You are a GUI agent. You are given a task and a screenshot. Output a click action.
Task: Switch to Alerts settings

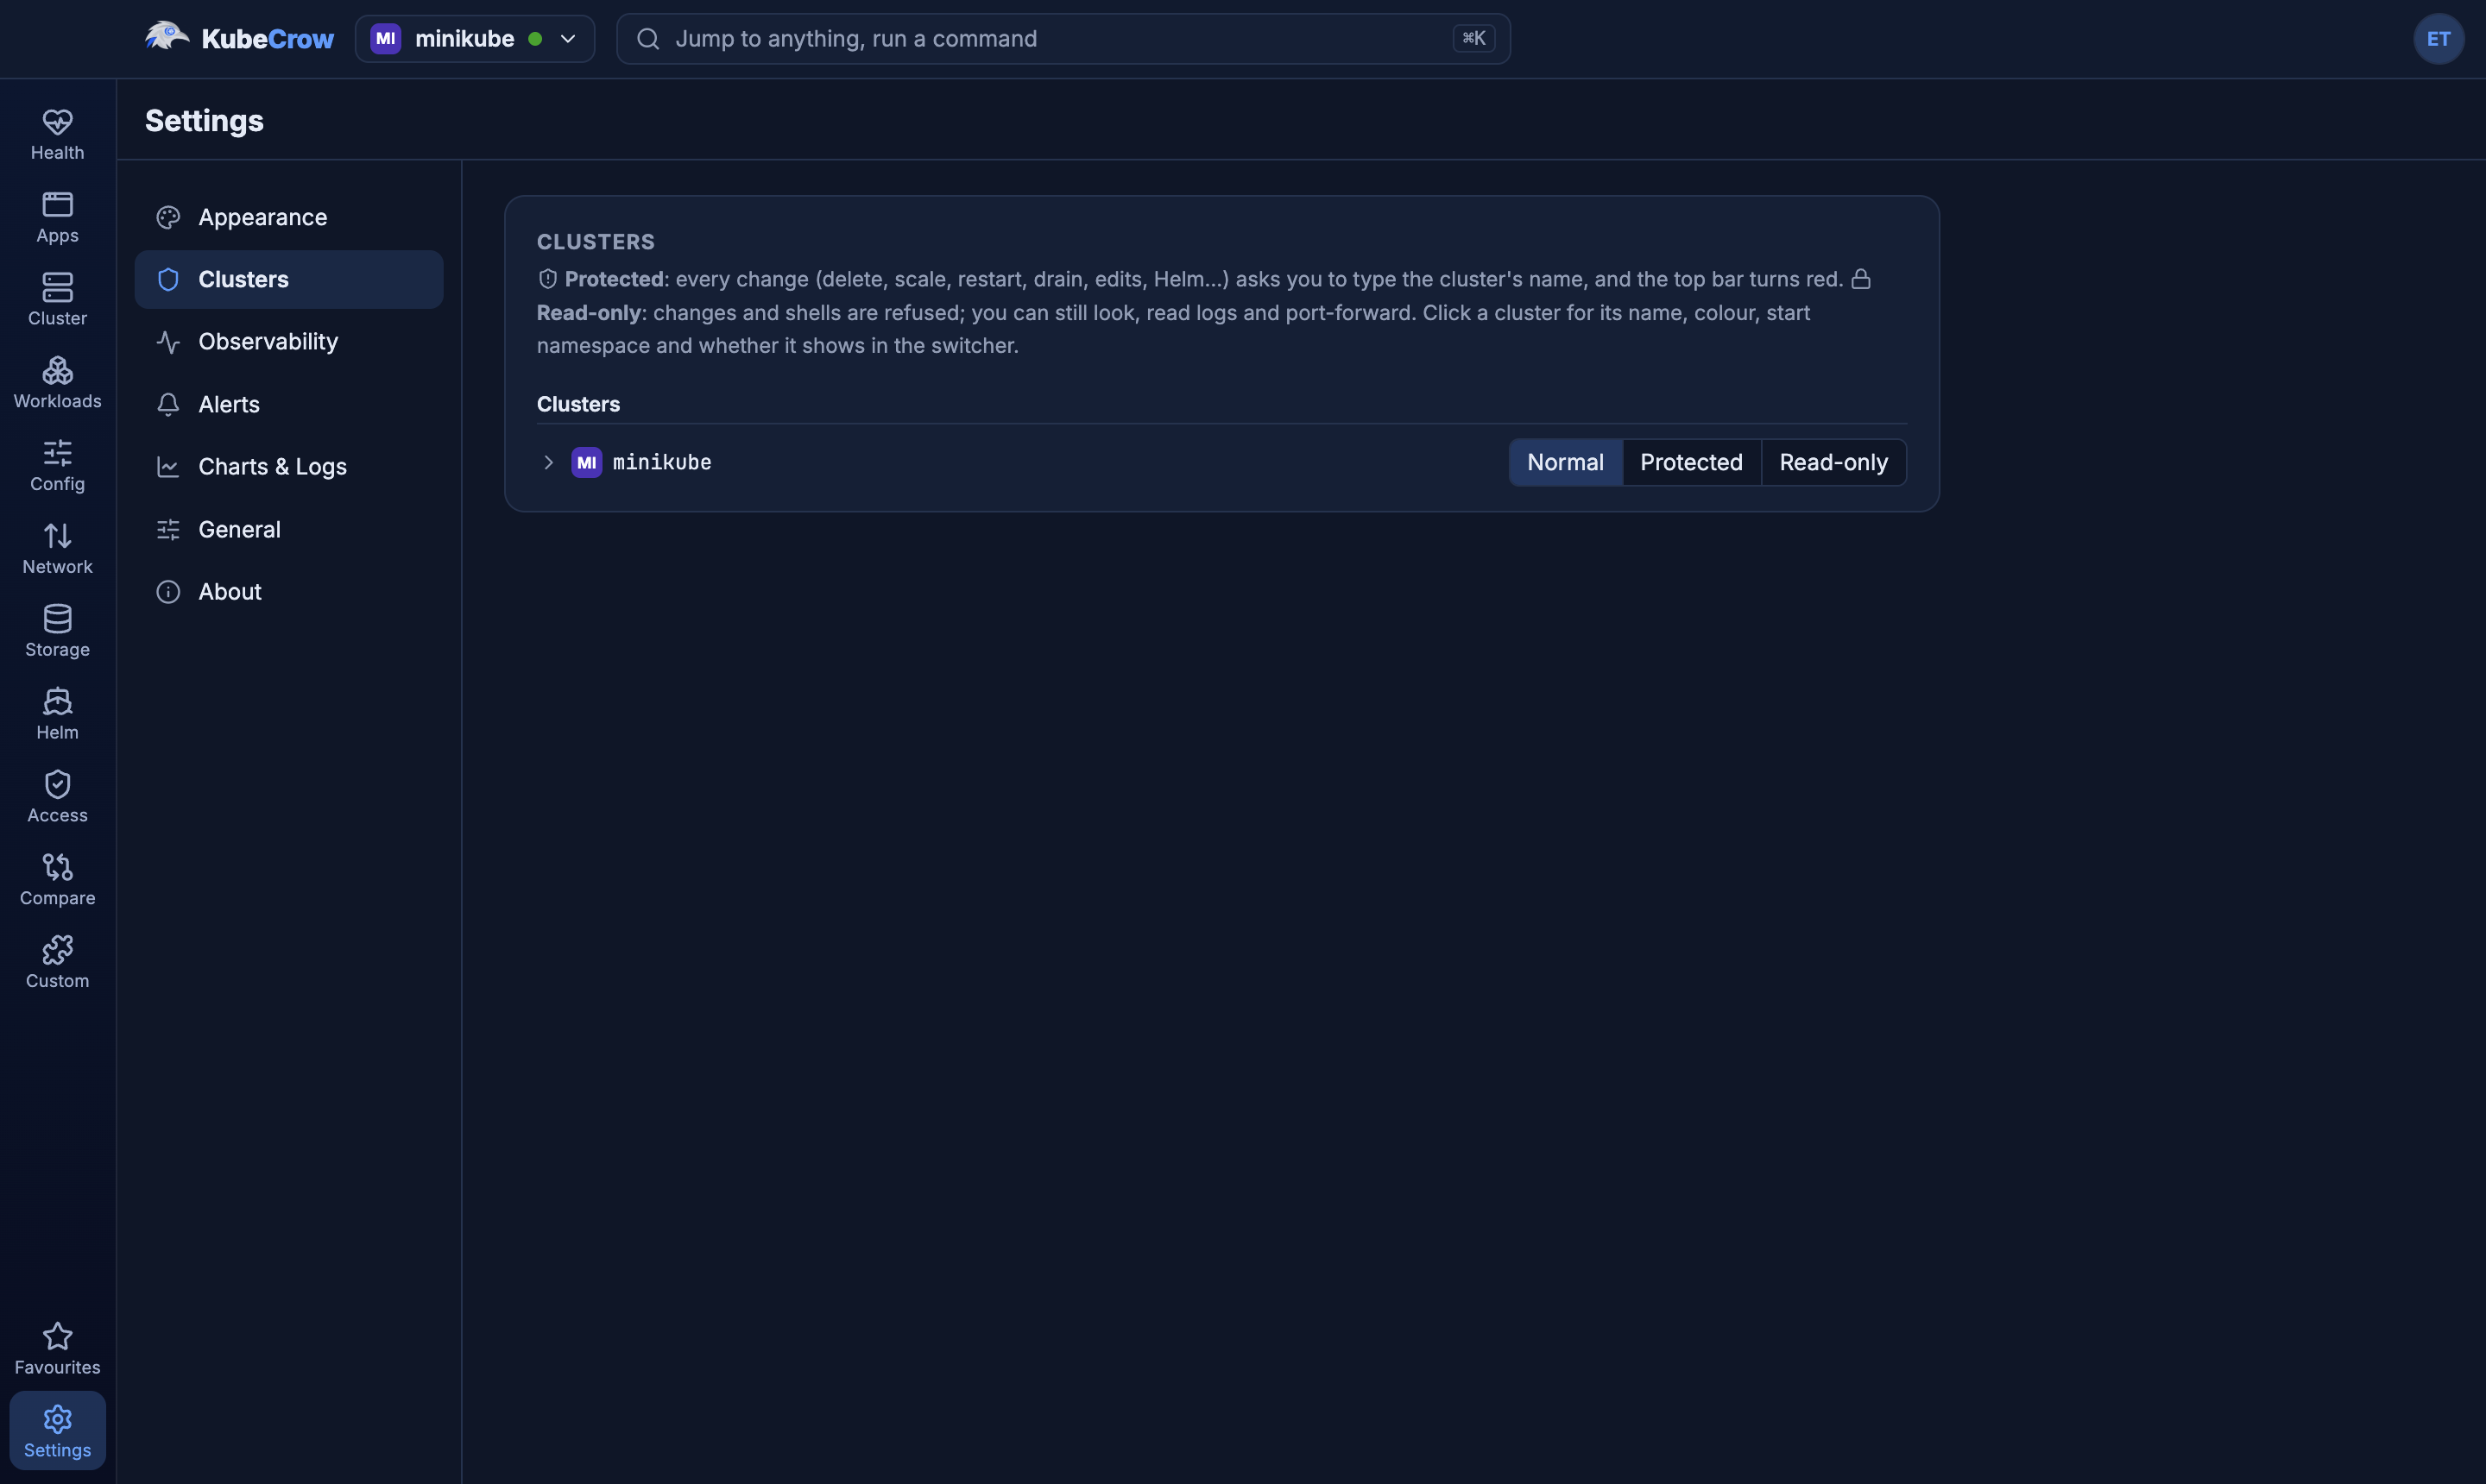(288, 405)
